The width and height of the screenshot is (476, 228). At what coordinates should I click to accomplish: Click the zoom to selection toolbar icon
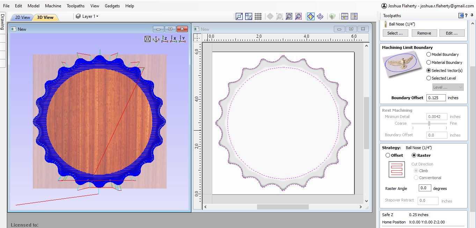[299, 16]
